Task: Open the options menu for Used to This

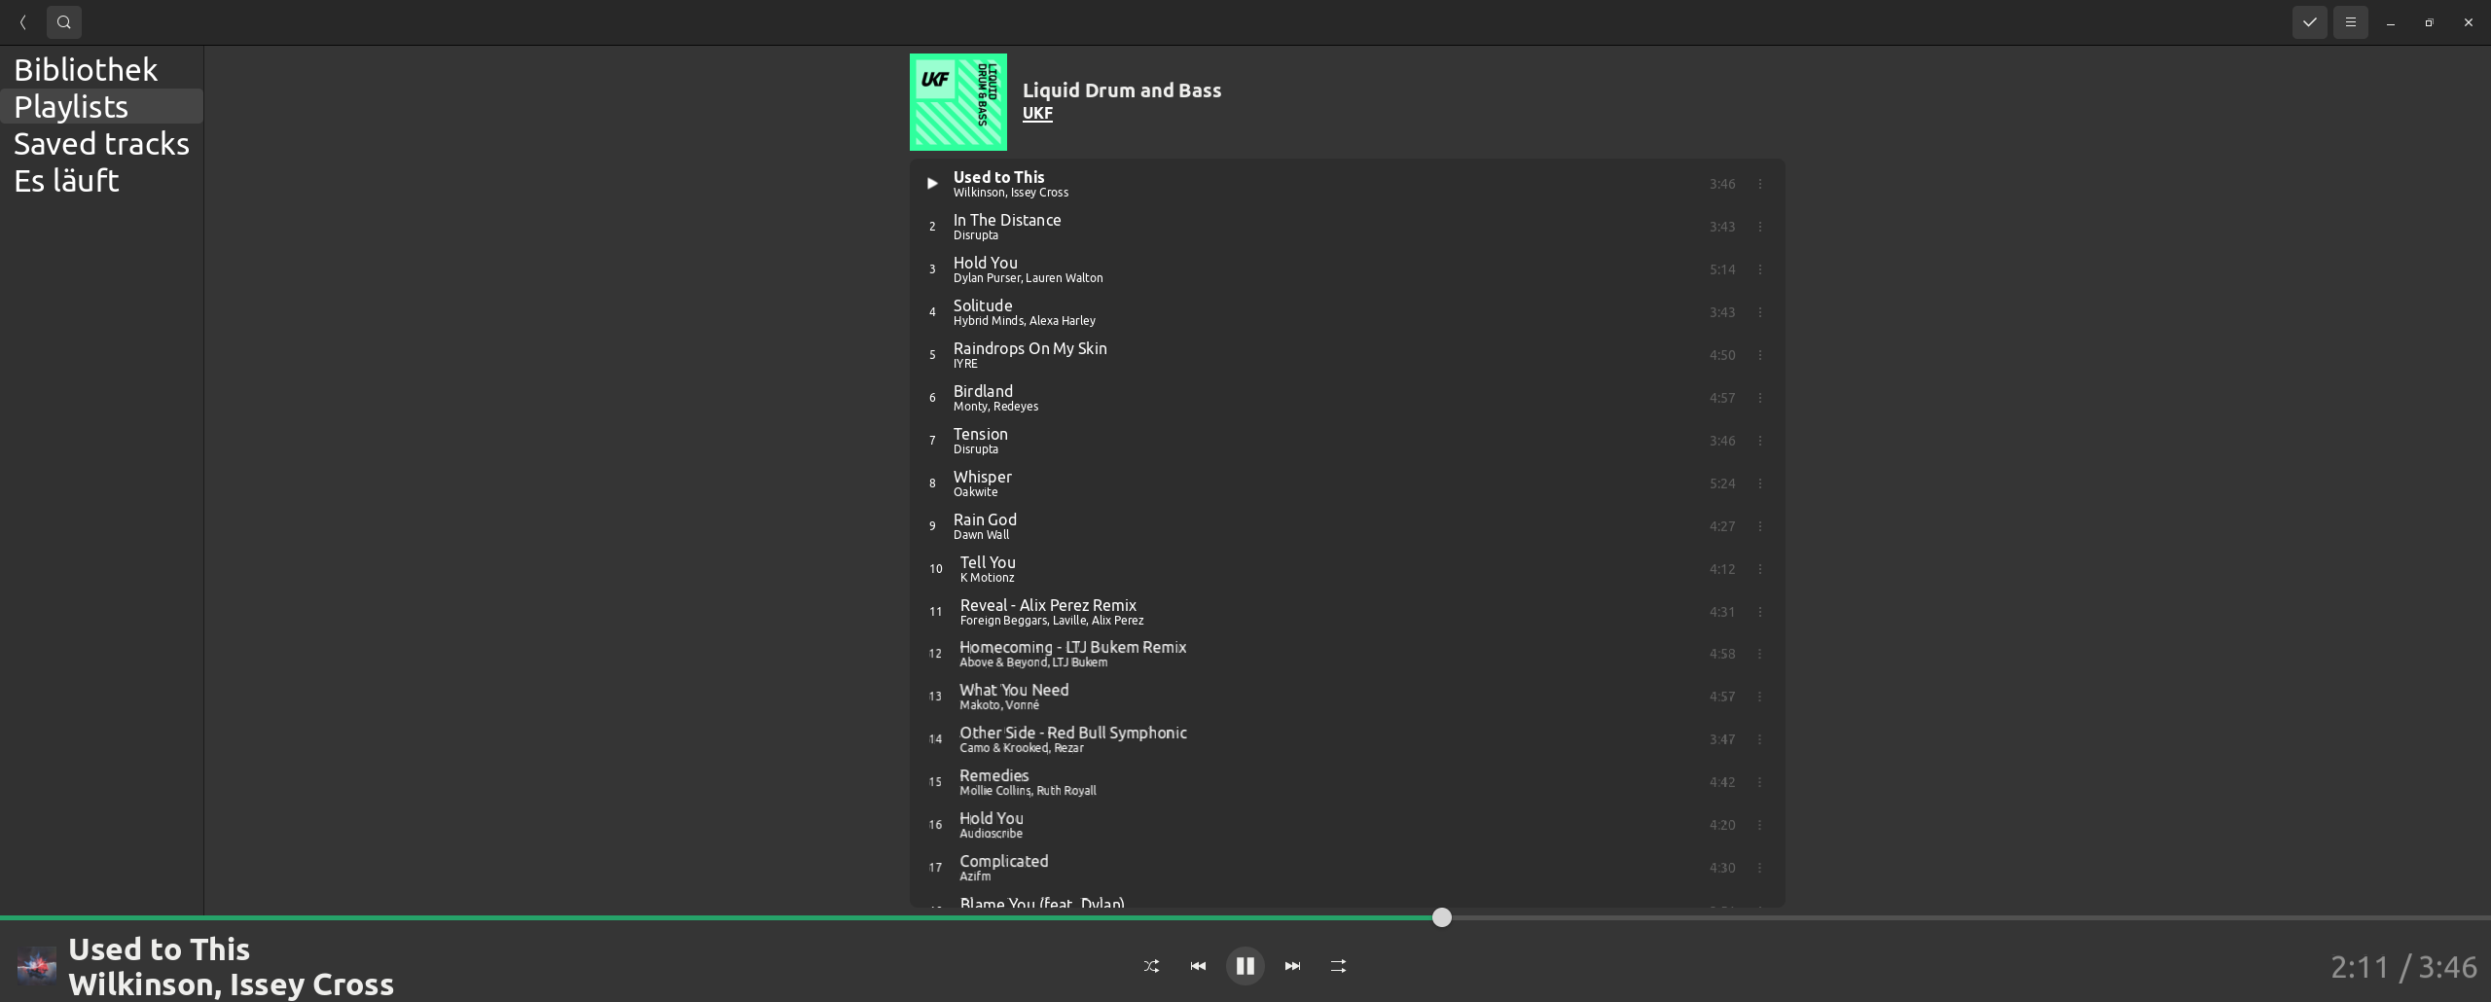Action: 1759,184
